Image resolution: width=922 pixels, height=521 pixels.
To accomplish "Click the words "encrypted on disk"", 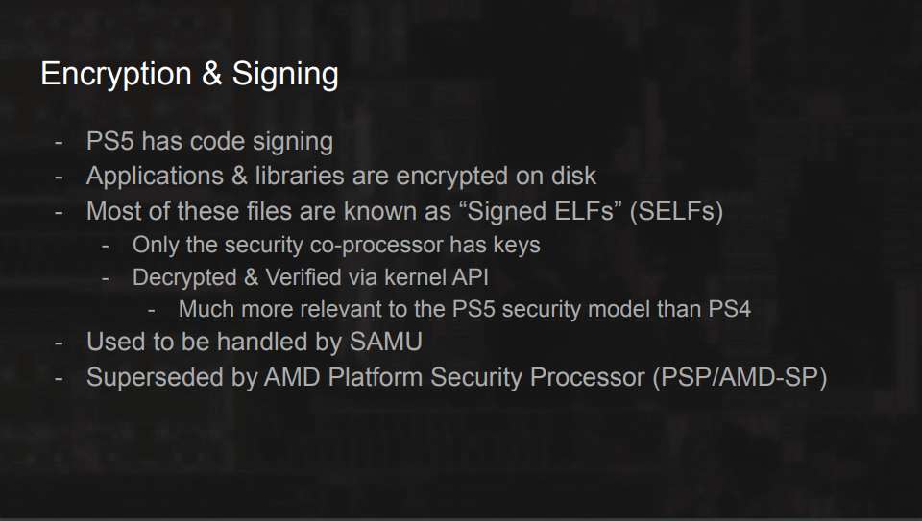I will pyautogui.click(x=497, y=177).
